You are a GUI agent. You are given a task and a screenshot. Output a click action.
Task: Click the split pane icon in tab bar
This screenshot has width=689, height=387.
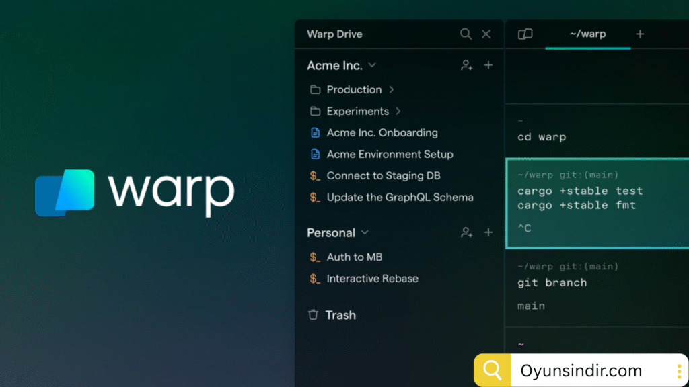point(525,34)
